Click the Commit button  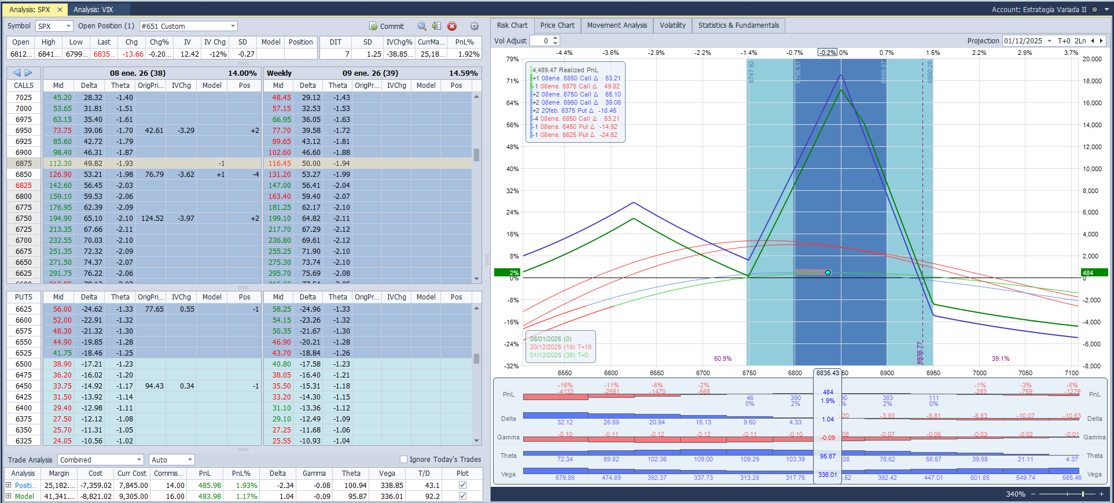pos(387,26)
